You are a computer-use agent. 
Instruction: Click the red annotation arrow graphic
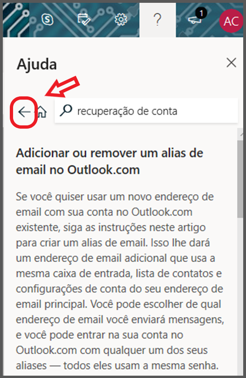click(63, 87)
